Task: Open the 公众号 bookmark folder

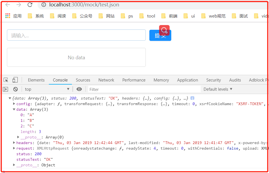Action: (x=82, y=16)
